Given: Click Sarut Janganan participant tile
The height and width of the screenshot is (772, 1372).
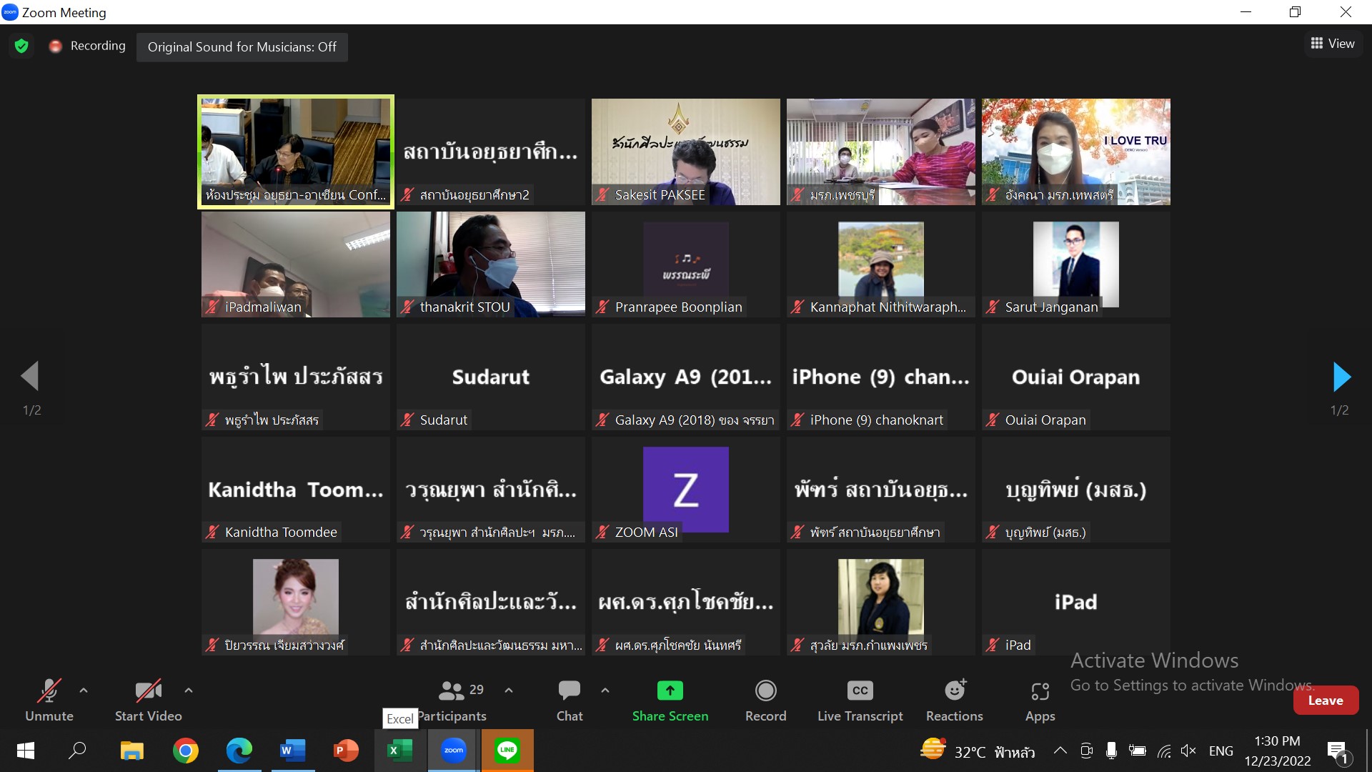Looking at the screenshot, I should [1076, 264].
